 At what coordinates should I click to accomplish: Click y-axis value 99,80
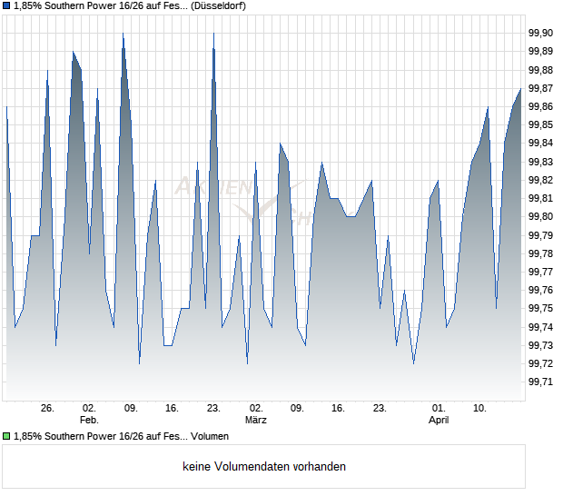[540, 217]
